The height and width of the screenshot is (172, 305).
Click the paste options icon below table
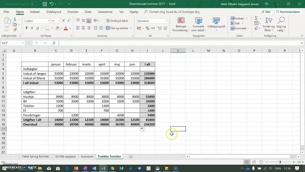click(x=142, y=129)
